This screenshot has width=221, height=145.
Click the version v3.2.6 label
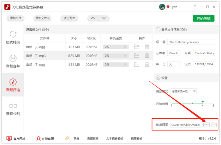pyautogui.click(x=207, y=138)
